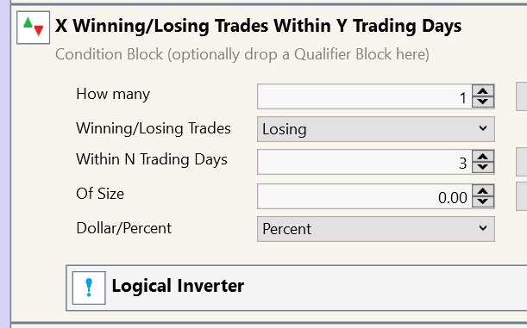This screenshot has width=527, height=328.
Task: Select the Logical Inverter block
Action: [297, 288]
